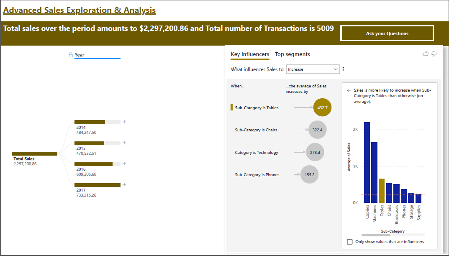Click the back arrow in the influencer chart panel
Viewport: 449px width, 256px height.
(x=349, y=90)
